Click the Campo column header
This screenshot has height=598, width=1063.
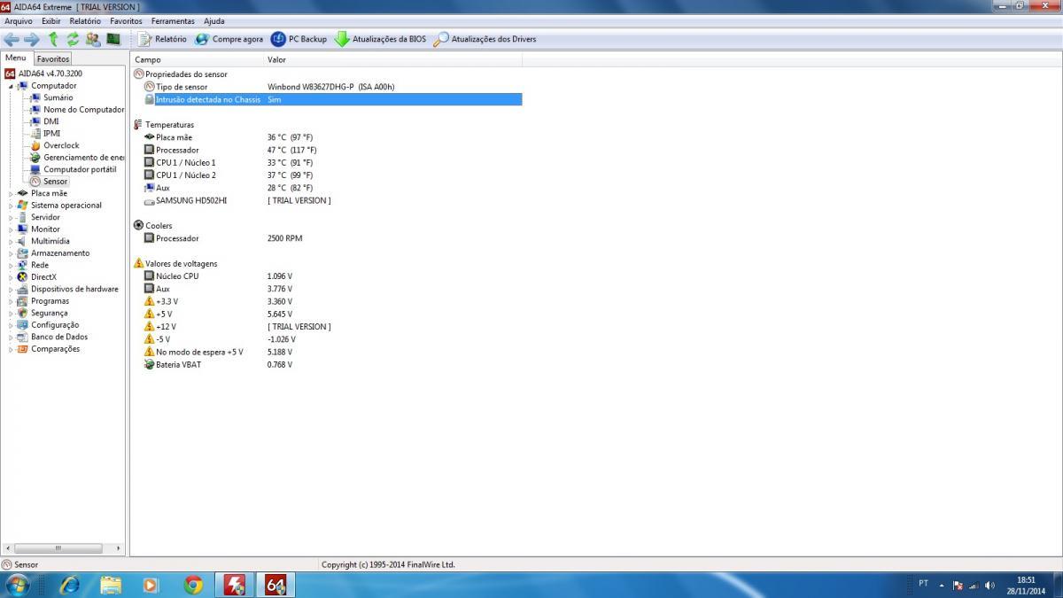(197, 59)
